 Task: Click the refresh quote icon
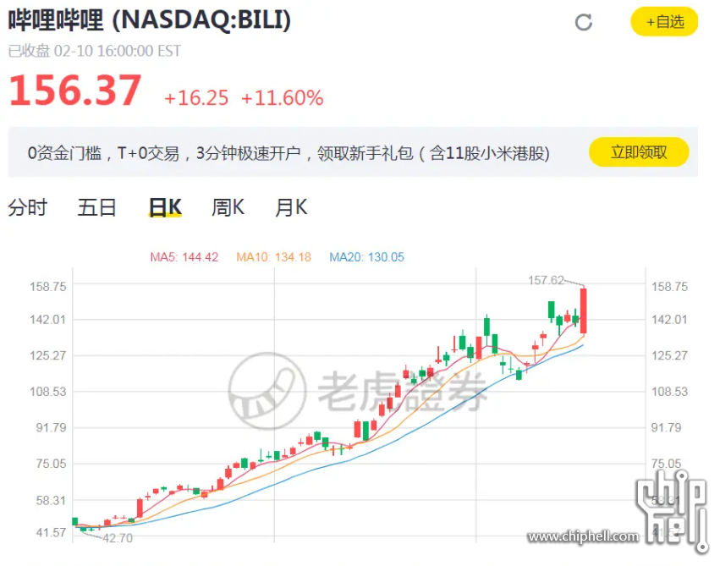click(x=583, y=22)
